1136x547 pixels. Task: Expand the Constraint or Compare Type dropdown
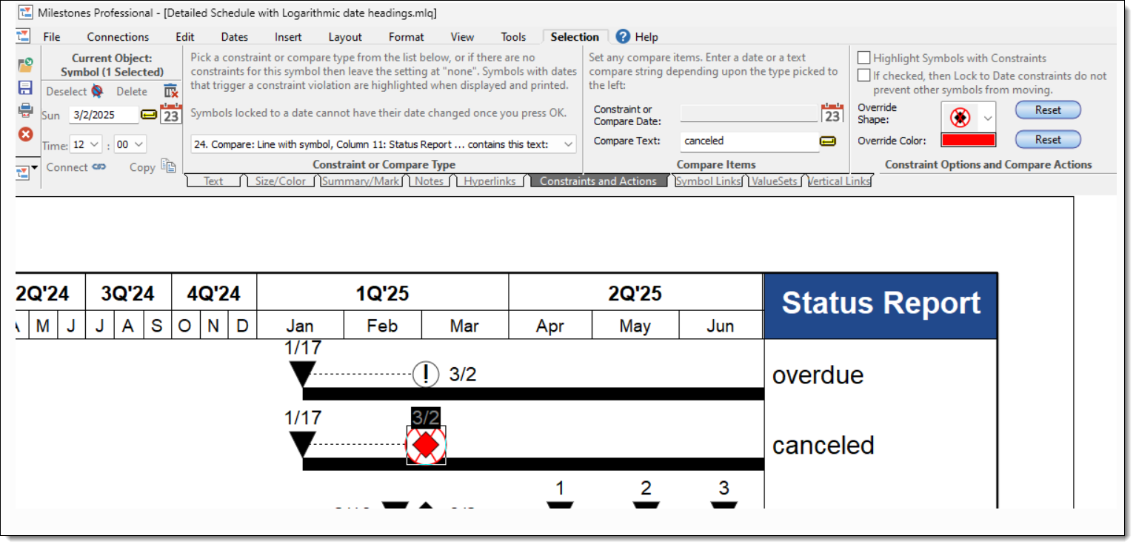click(568, 144)
